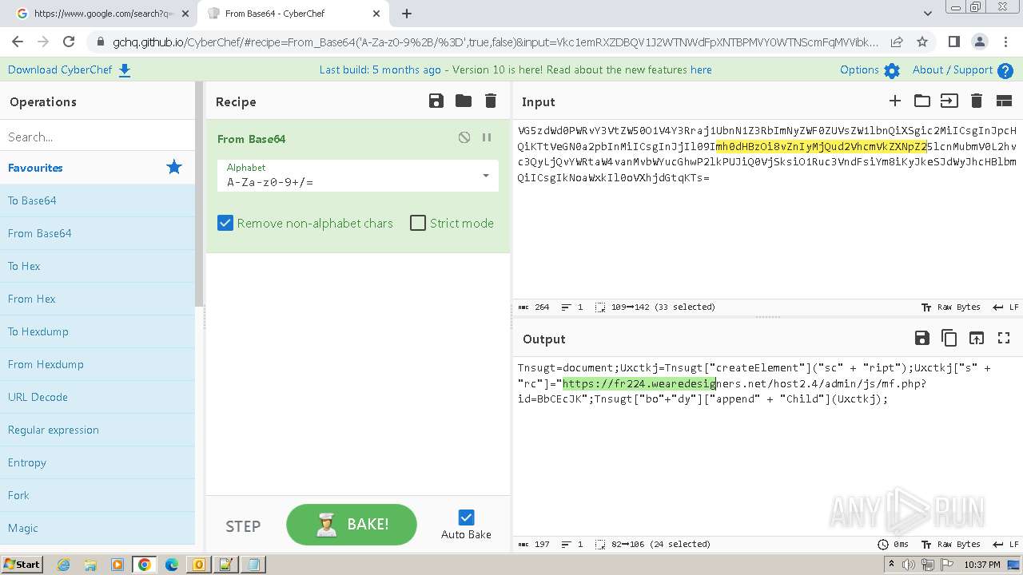Viewport: 1023px width, 575px height.
Task: Set breakpoint on the From Base64 operation
Action: [x=487, y=137]
